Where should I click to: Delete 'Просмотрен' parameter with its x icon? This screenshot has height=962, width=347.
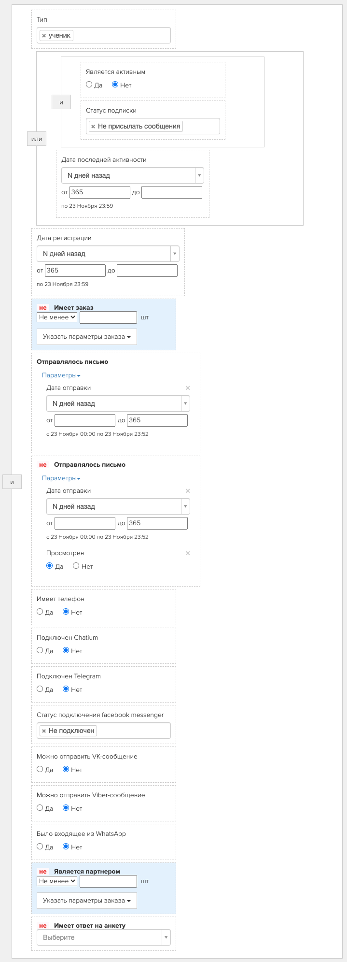pos(188,553)
